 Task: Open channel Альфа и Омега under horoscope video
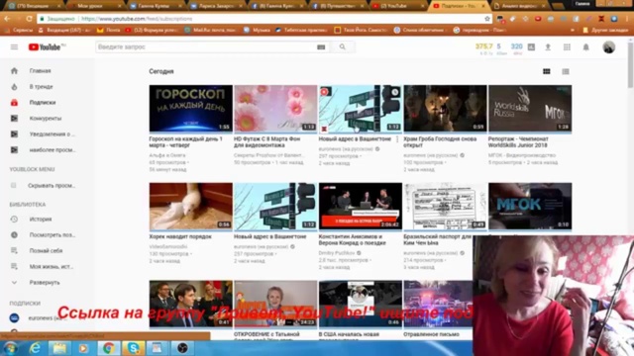pos(167,155)
